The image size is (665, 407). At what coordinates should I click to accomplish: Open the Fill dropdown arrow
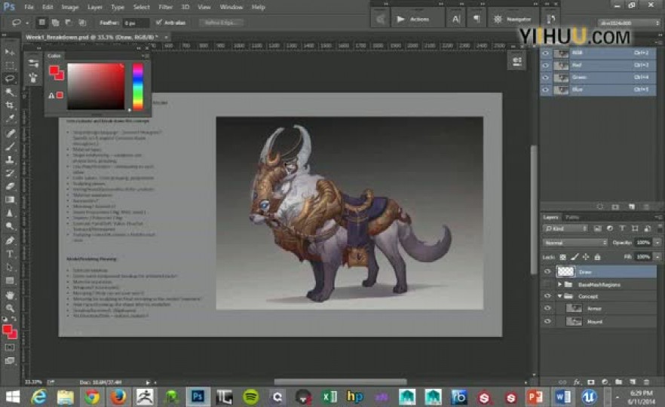[x=657, y=256]
